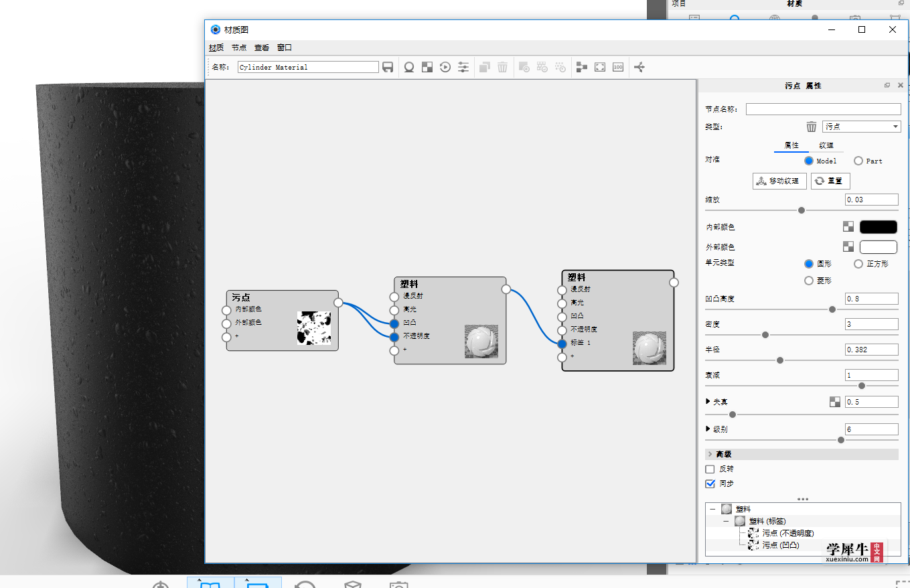Click the 凹凸高度 slider handle
910x588 pixels.
coord(832,309)
